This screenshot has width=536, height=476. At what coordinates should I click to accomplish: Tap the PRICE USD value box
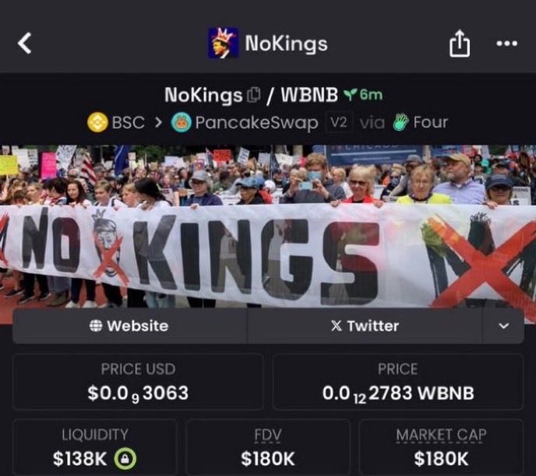(138, 381)
